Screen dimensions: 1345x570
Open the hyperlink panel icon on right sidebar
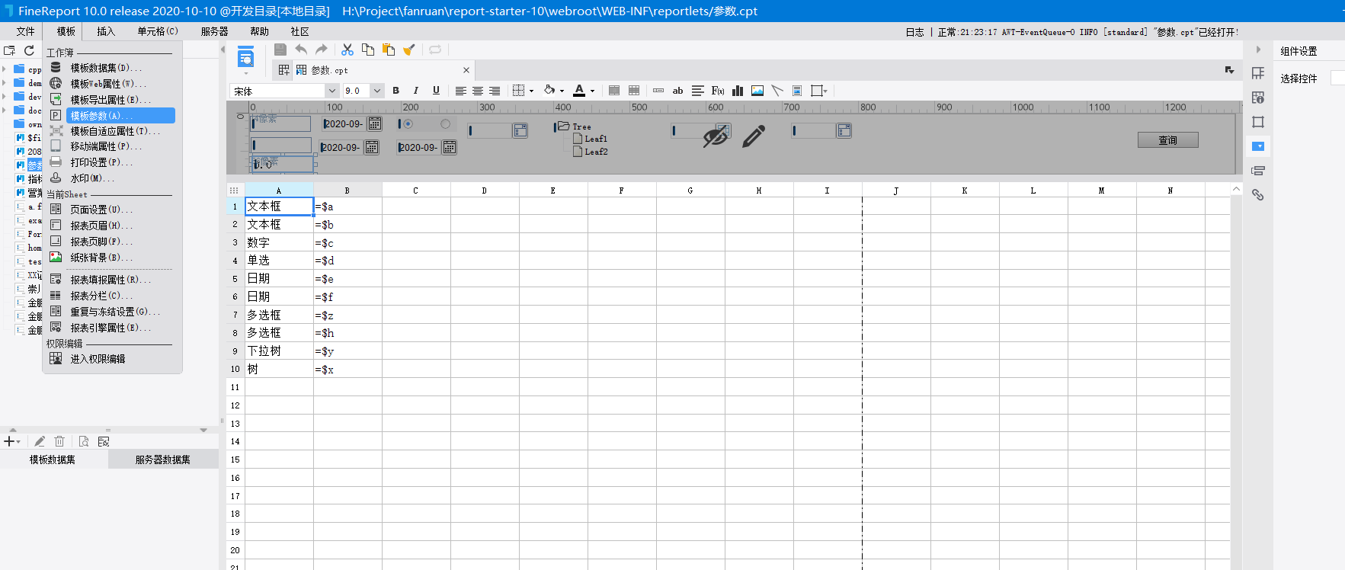point(1258,195)
